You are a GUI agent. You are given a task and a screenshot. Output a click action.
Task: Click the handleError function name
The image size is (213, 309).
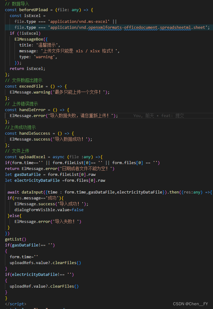(32, 110)
